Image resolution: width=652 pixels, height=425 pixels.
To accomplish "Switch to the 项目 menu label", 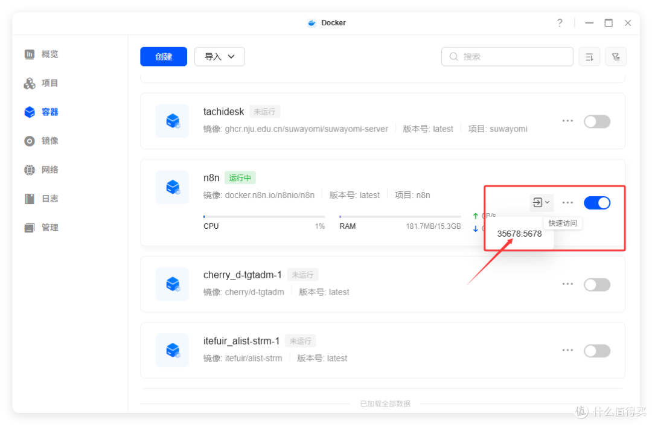I will (50, 83).
